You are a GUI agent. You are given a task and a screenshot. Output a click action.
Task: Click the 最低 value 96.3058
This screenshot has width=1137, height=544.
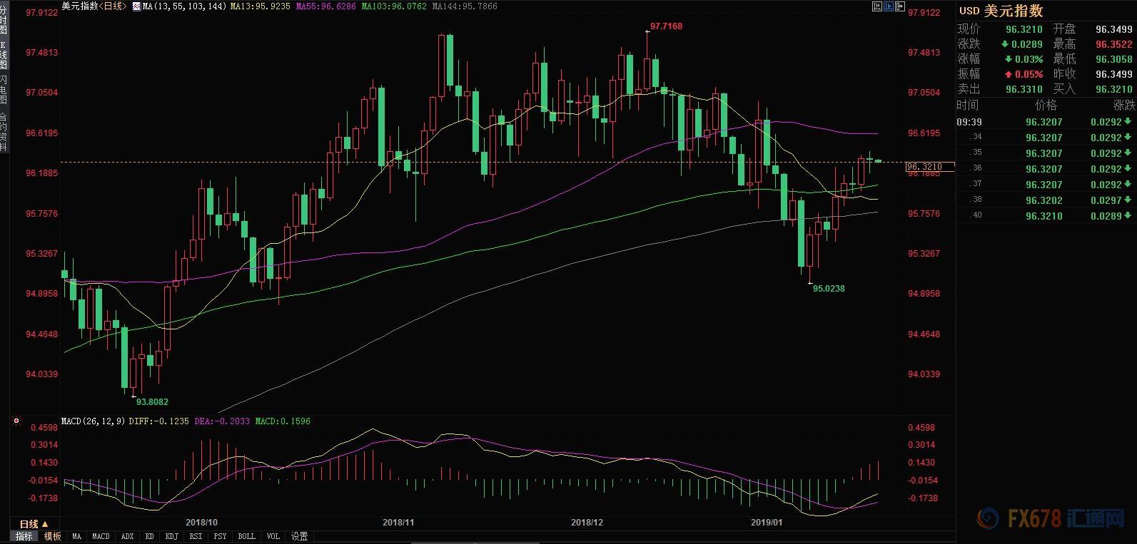[x=1114, y=59]
